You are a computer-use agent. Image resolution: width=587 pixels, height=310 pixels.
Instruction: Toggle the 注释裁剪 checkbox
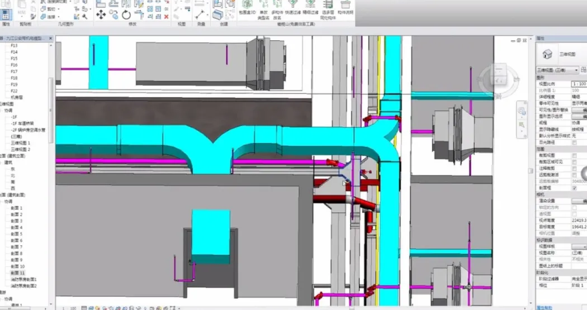click(x=575, y=168)
